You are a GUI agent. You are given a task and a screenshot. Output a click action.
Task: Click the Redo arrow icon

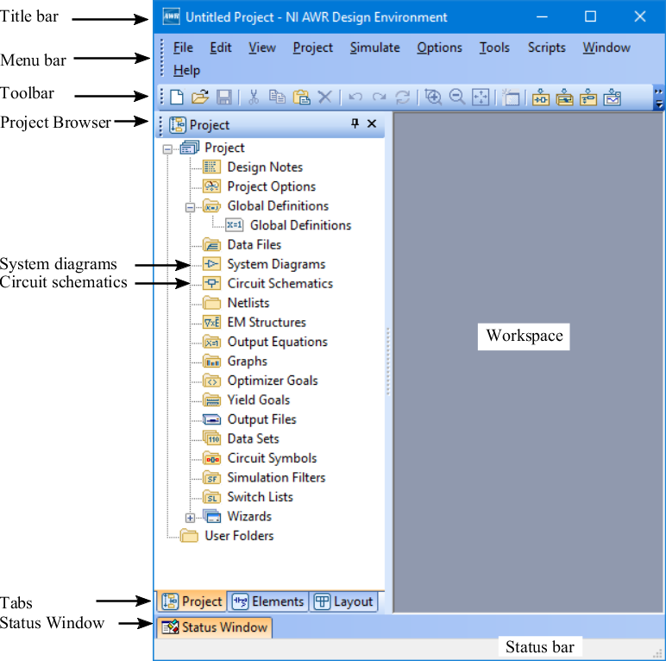click(x=379, y=98)
